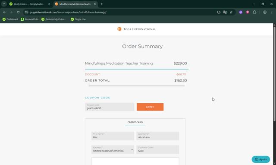This screenshot has height=165, width=276.
Task: Click the pink shield extension icon
Action: click(x=248, y=12)
